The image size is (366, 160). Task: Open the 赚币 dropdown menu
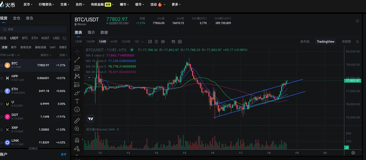pyautogui.click(x=125, y=5)
